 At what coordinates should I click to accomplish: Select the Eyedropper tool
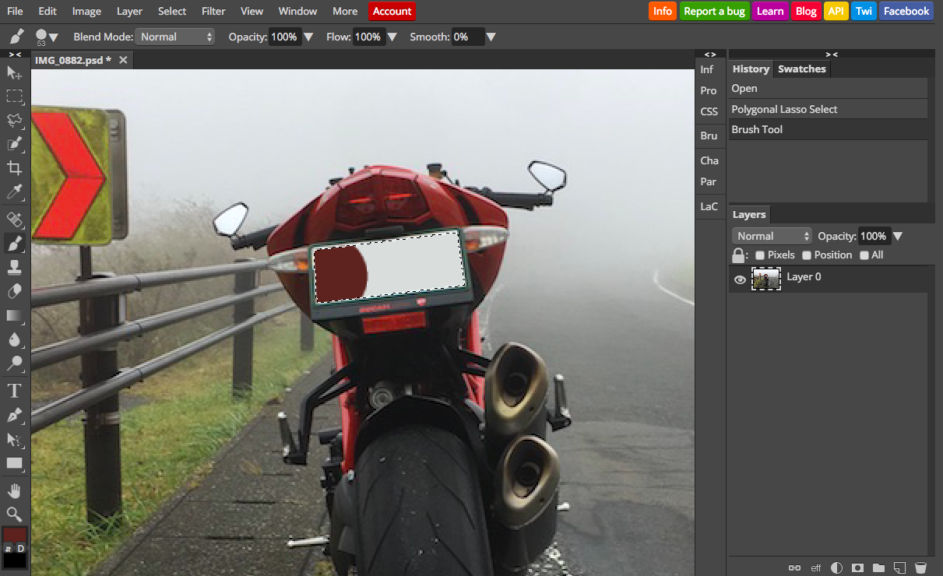pos(14,192)
